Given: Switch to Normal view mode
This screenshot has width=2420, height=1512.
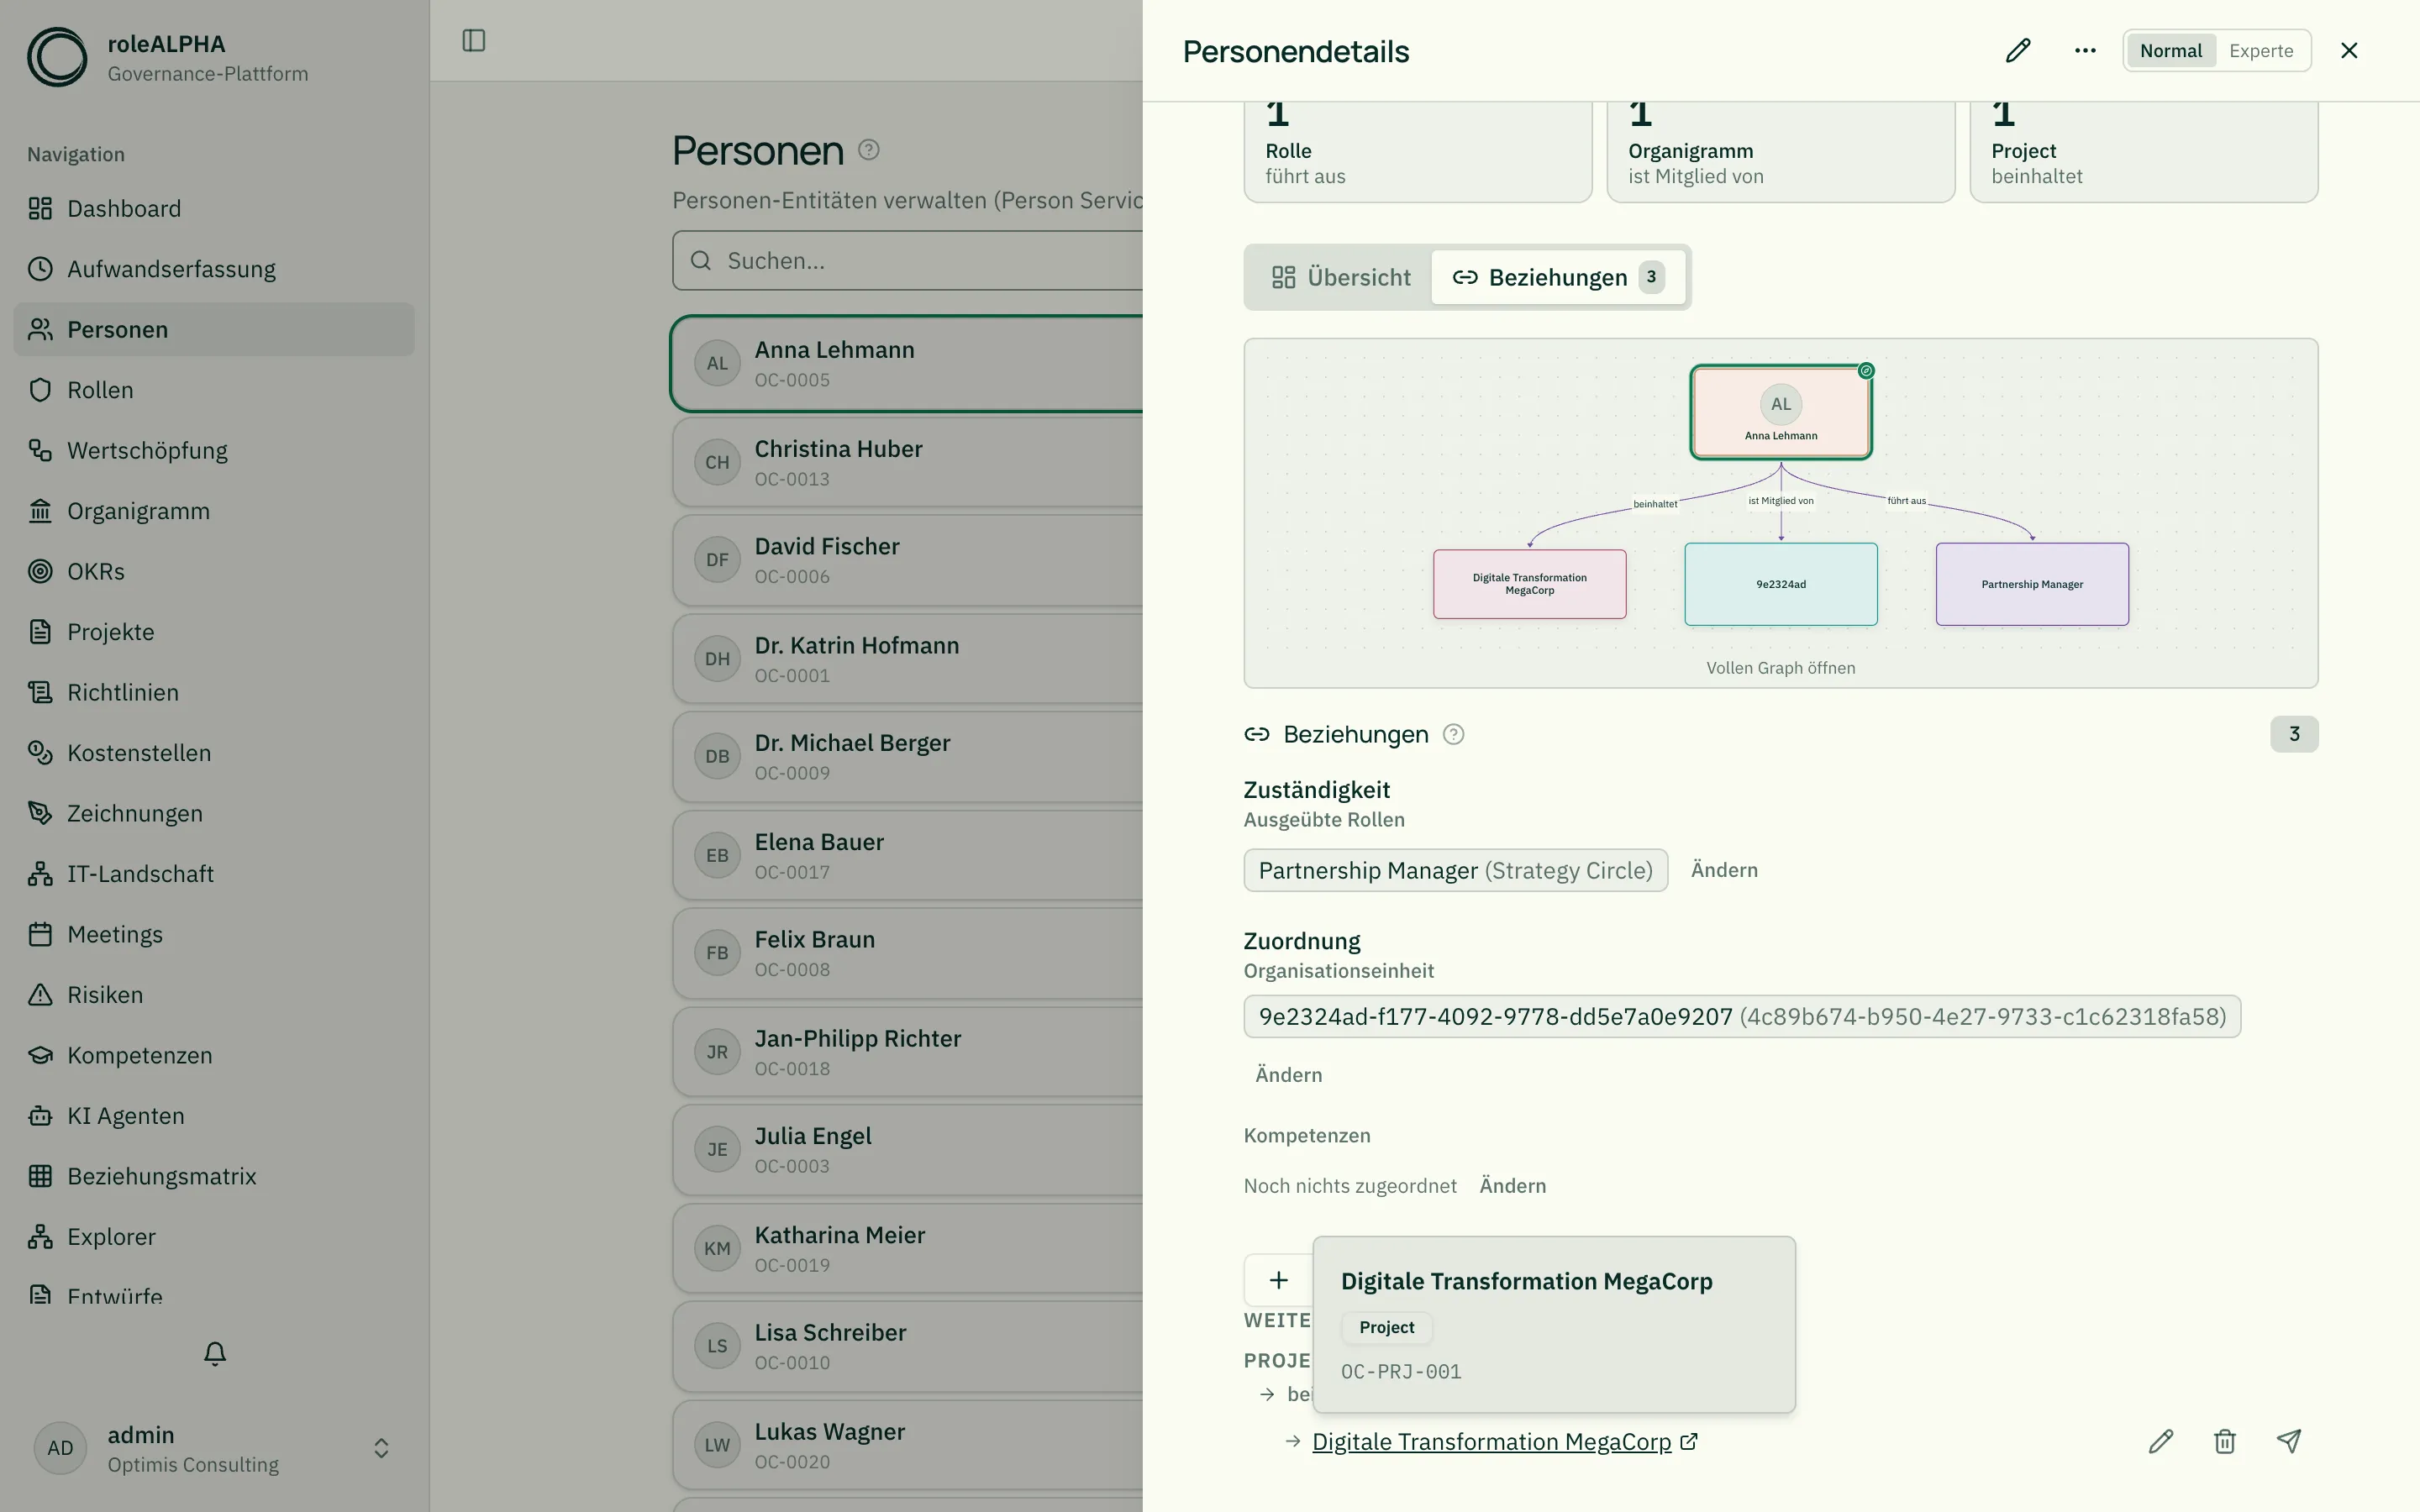Looking at the screenshot, I should click(2171, 51).
